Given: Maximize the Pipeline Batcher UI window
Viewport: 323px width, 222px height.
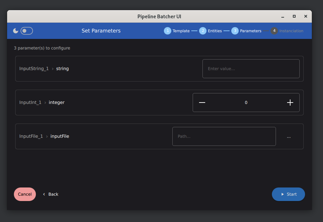Looking at the screenshot, I should [294, 16].
